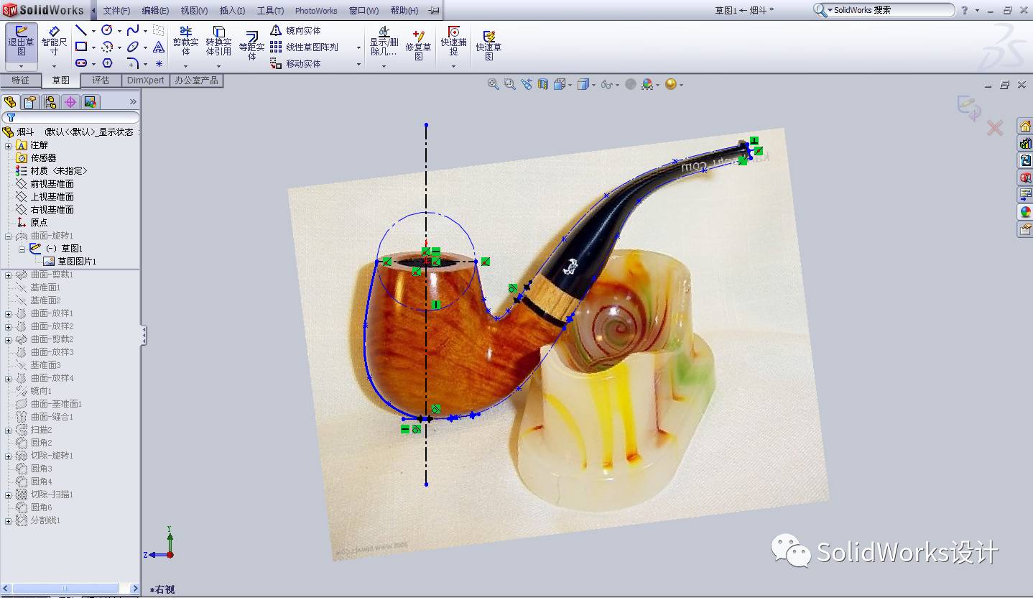Open dropdown of Linear Sketch Pattern row
This screenshot has width=1033, height=598.
[359, 47]
